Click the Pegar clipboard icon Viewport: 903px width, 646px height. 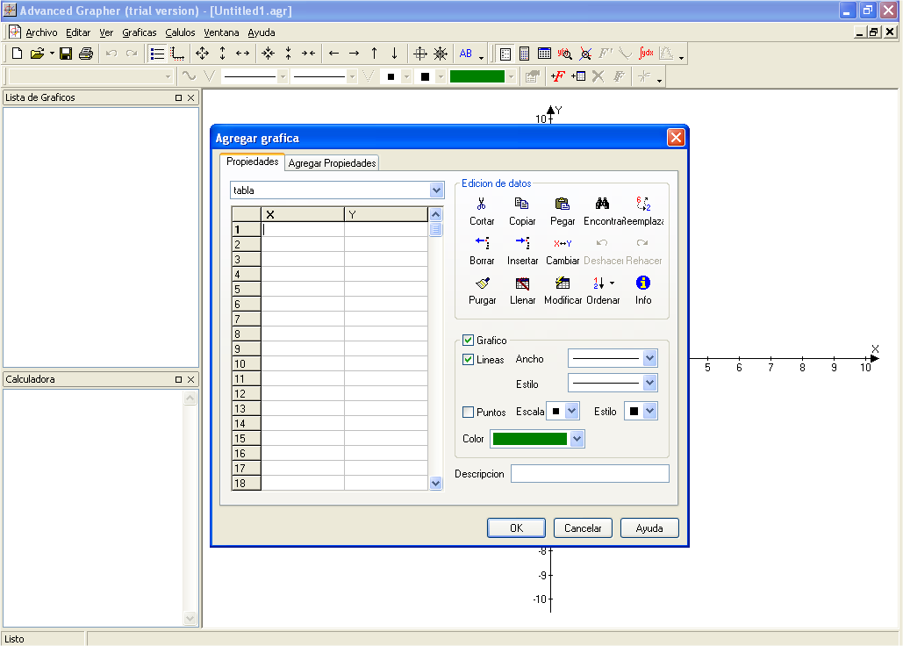(x=562, y=204)
